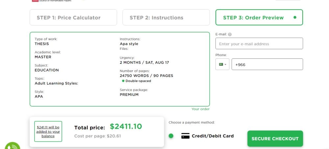Click the $241.11 balance bonus link

coord(48,132)
